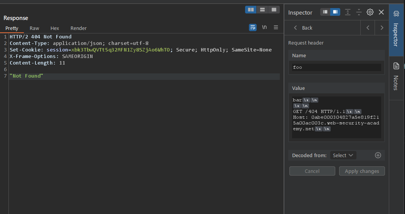405x214 pixels.
Task: Go to previous header item arrow
Action: [368, 28]
